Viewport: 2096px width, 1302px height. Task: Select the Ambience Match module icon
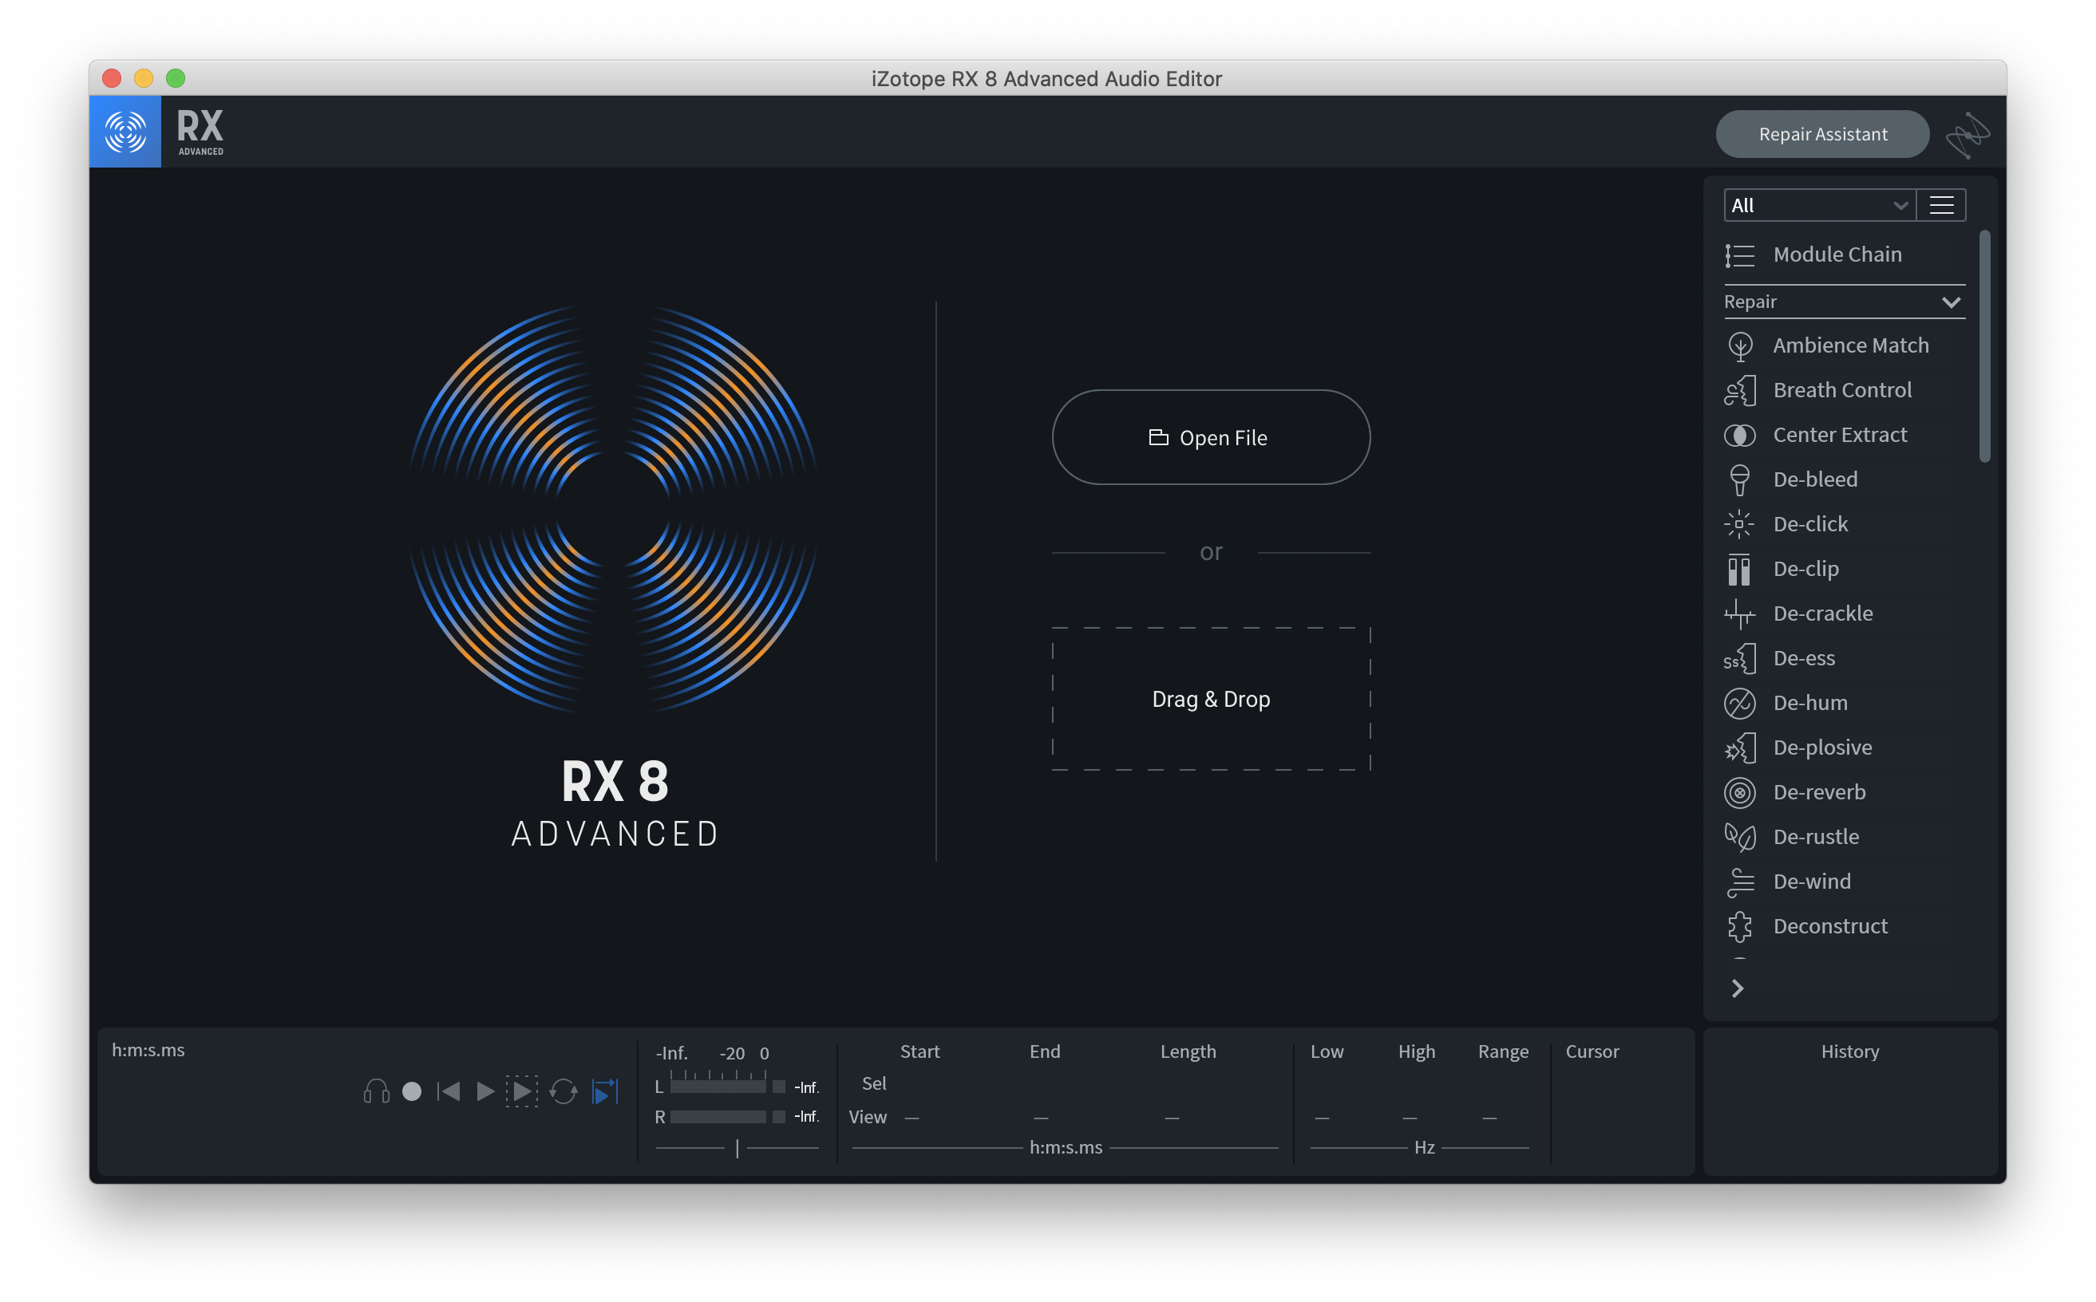point(1739,345)
